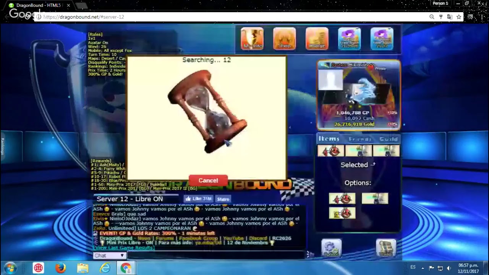Click the zoom magnifier icon in address bar
Screen dimensions: 489x275
click(432, 17)
